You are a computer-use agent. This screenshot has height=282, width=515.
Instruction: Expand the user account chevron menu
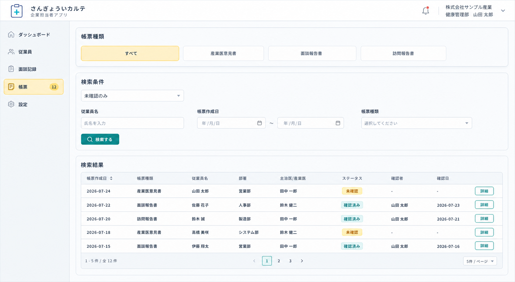click(503, 11)
